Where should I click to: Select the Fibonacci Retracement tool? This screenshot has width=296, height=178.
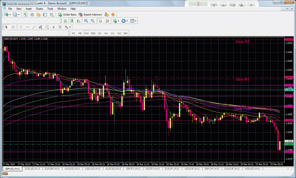pyautogui.click(x=47, y=27)
